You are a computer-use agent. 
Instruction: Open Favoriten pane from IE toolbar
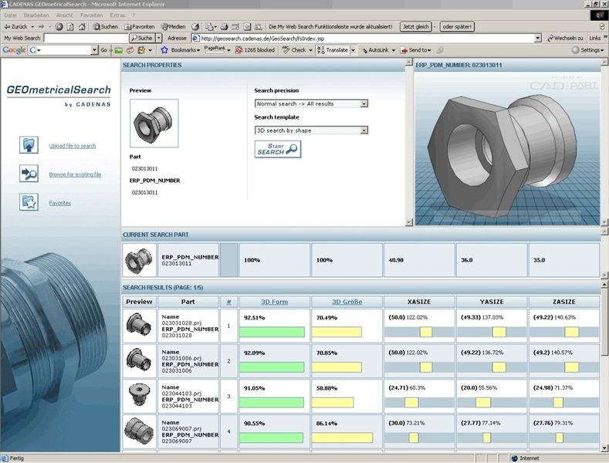tap(140, 27)
